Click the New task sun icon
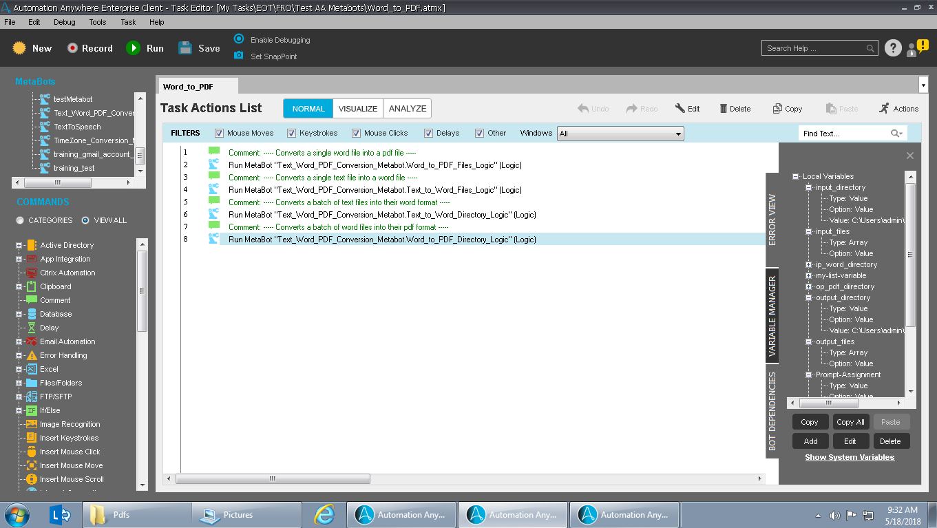Screen dimensions: 937x528 (x=19, y=48)
